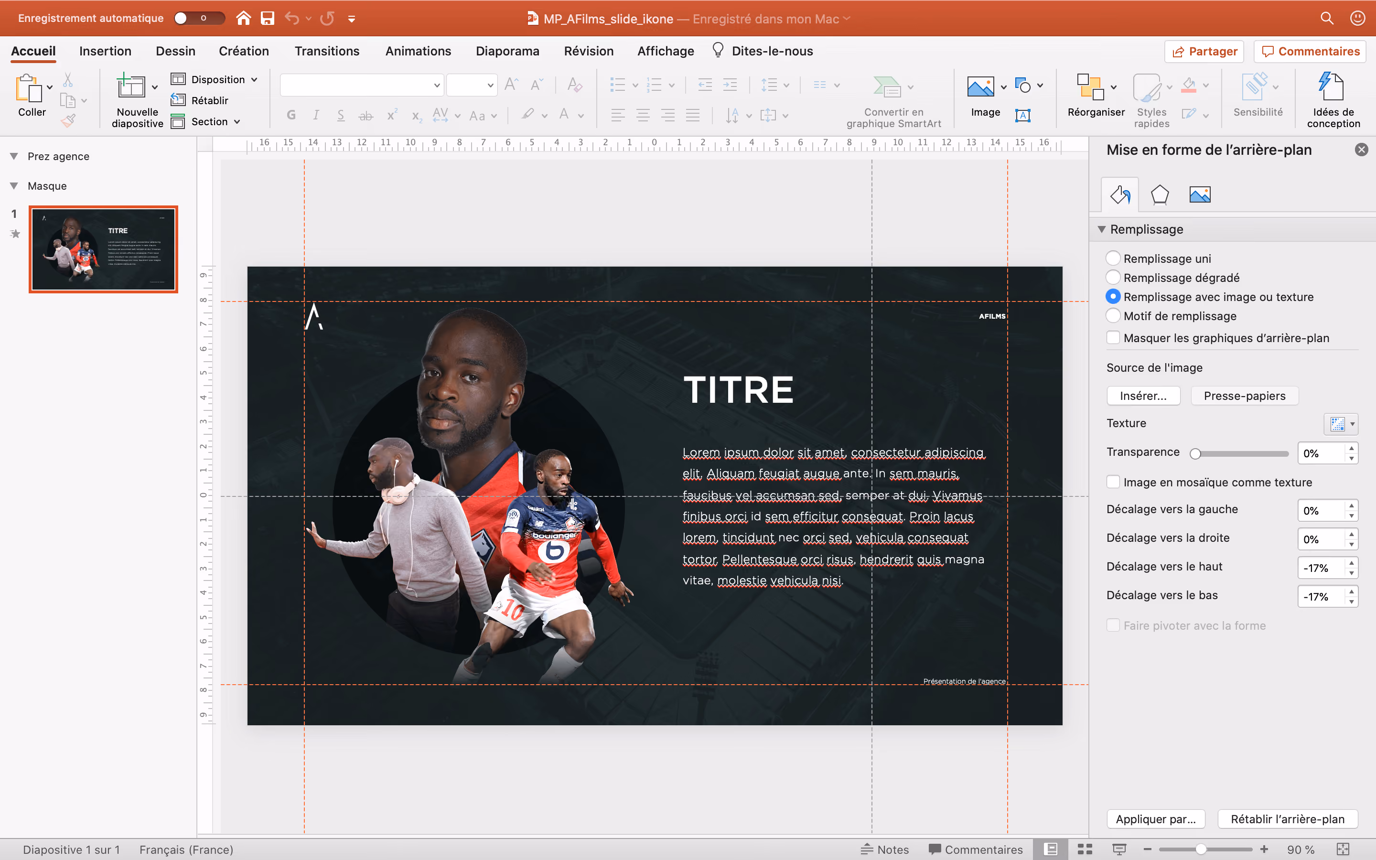Click the Sensibilité icon
Viewport: 1376px width, 860px height.
1255,86
